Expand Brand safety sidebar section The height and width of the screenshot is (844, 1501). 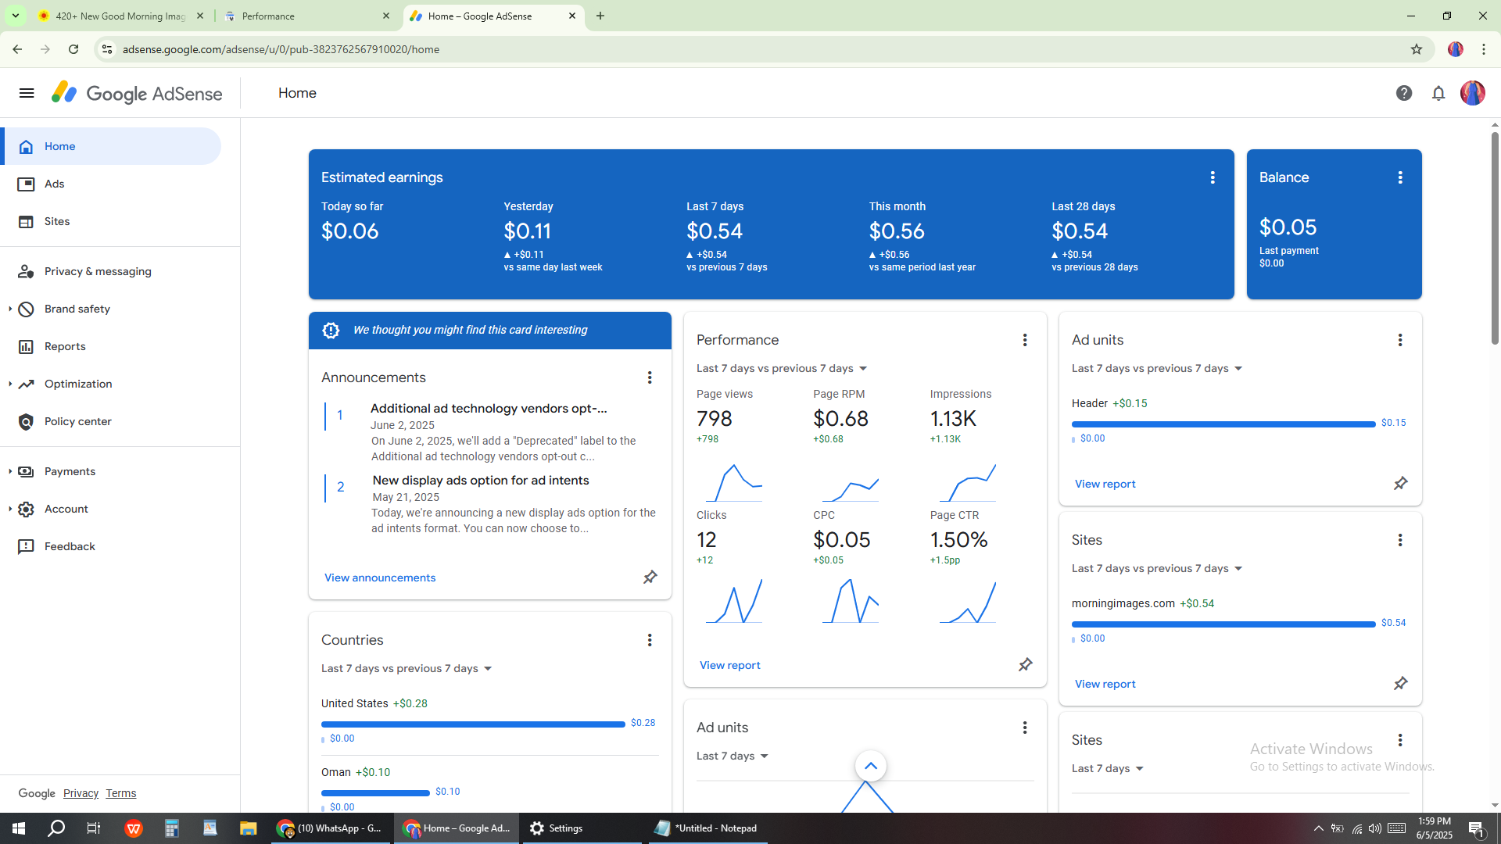click(9, 309)
